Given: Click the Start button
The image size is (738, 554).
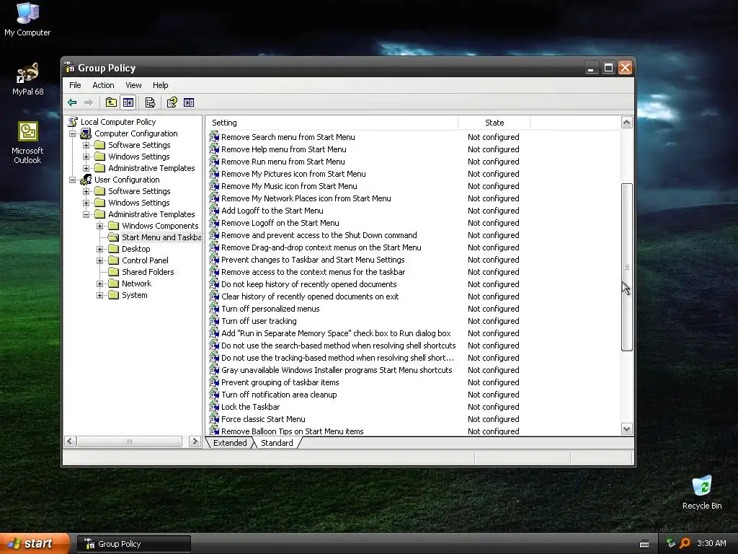Looking at the screenshot, I should 35,543.
